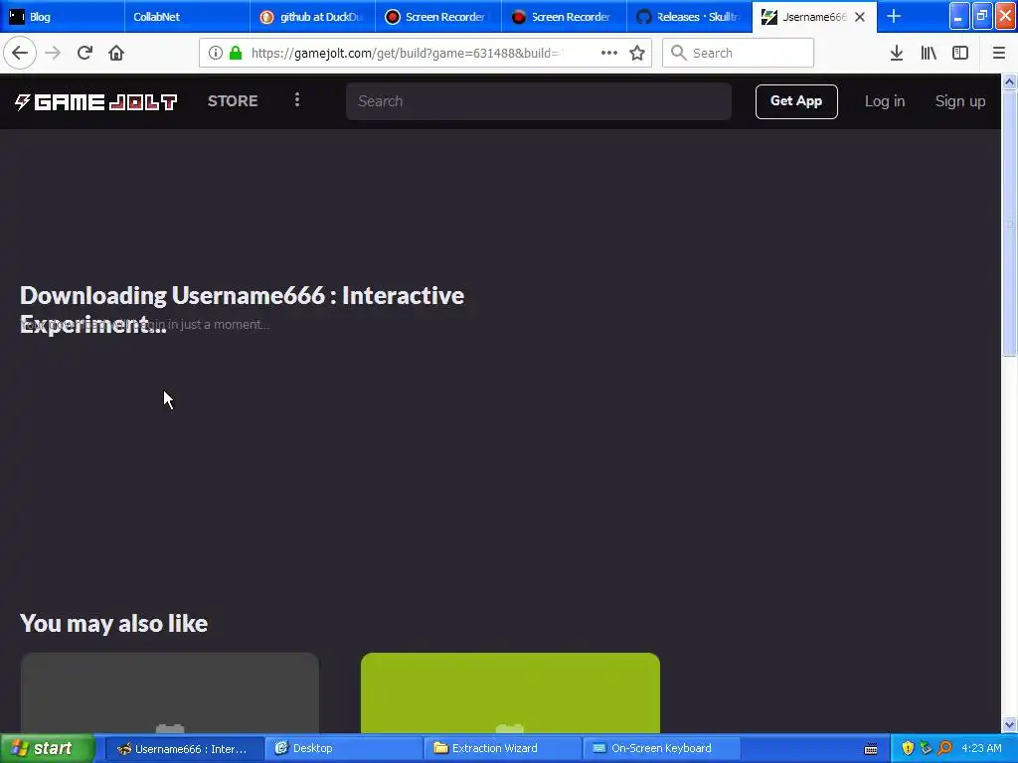Open the browser home page
1018x763 pixels.
click(x=116, y=53)
